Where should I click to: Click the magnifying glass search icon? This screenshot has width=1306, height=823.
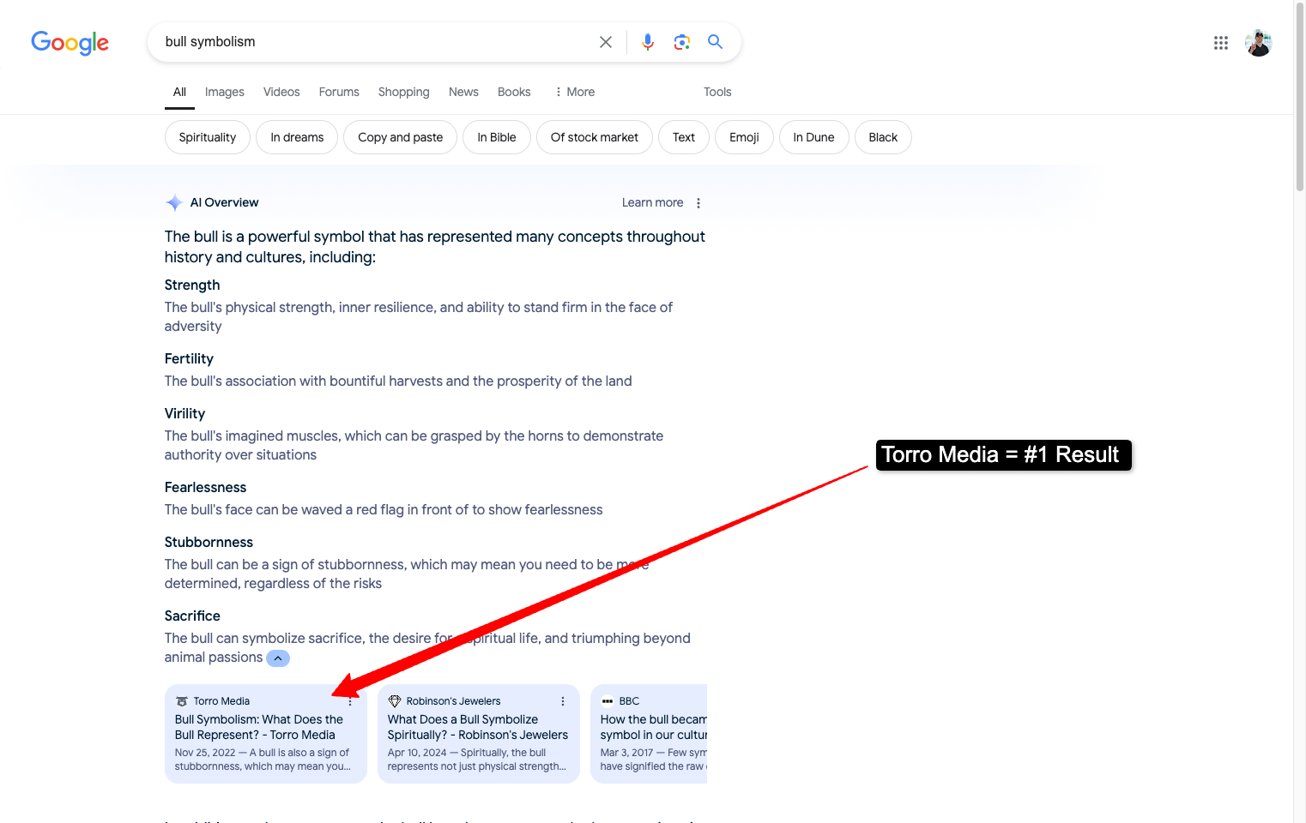click(x=715, y=42)
